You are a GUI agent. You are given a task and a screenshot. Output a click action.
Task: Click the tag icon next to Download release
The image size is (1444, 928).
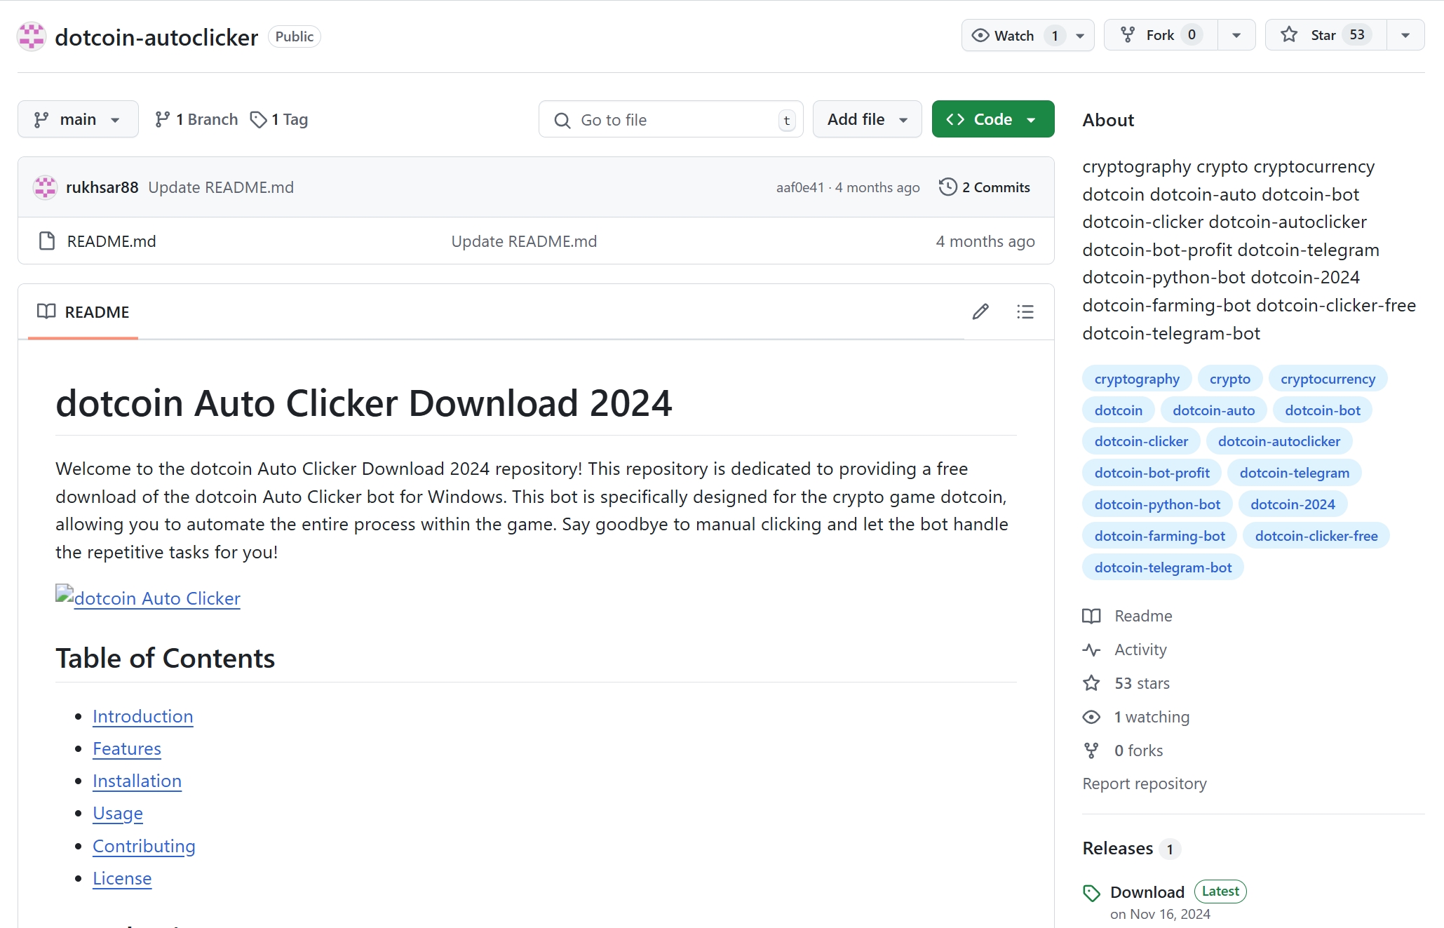click(1091, 893)
